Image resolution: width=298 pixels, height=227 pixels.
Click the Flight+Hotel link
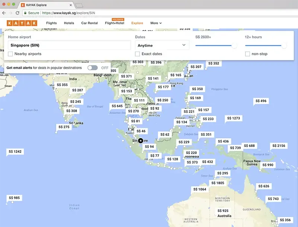coord(114,23)
